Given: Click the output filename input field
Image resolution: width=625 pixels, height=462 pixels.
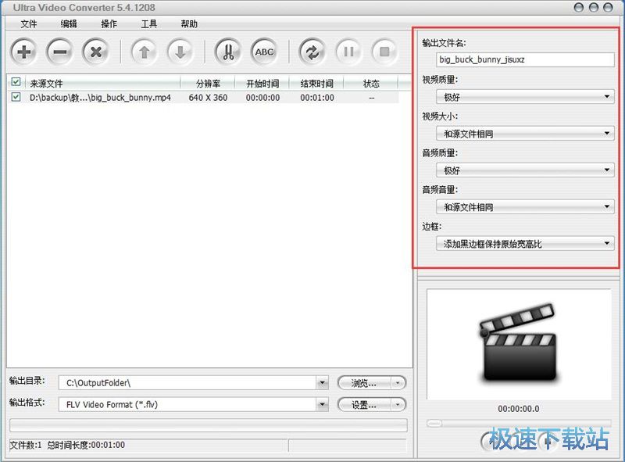Looking at the screenshot, I should (522, 59).
